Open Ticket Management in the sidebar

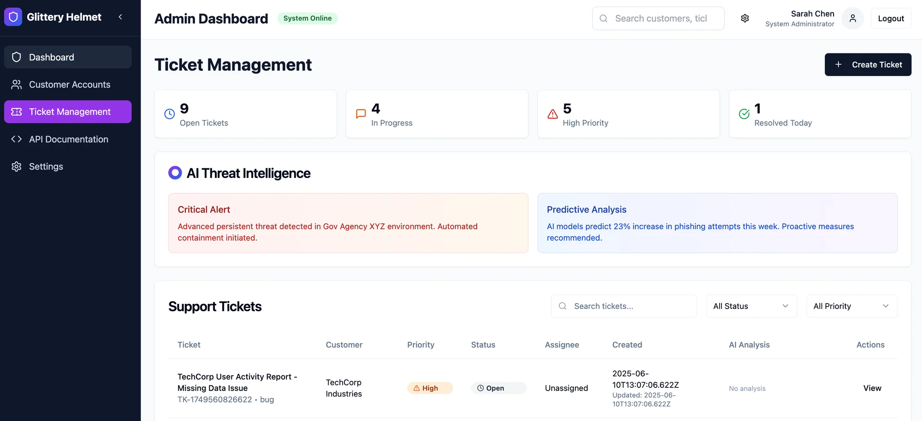(x=68, y=112)
